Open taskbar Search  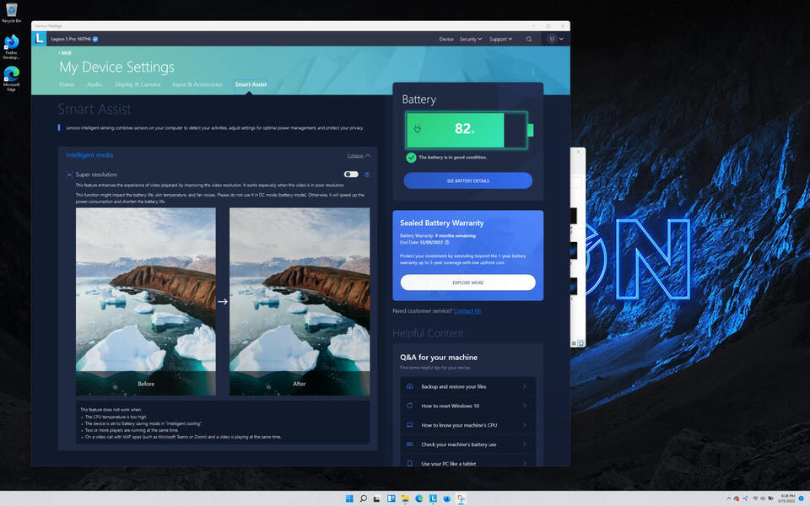pos(363,498)
